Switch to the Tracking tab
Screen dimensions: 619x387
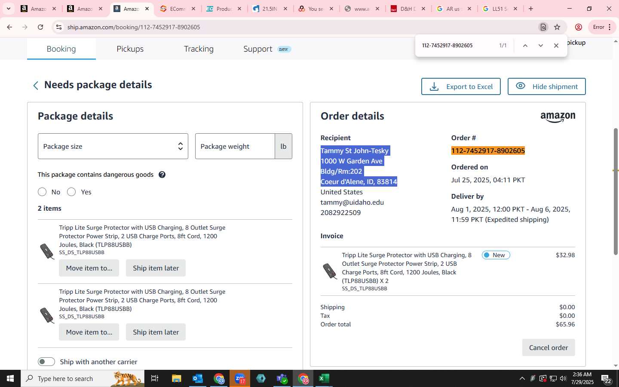[199, 49]
